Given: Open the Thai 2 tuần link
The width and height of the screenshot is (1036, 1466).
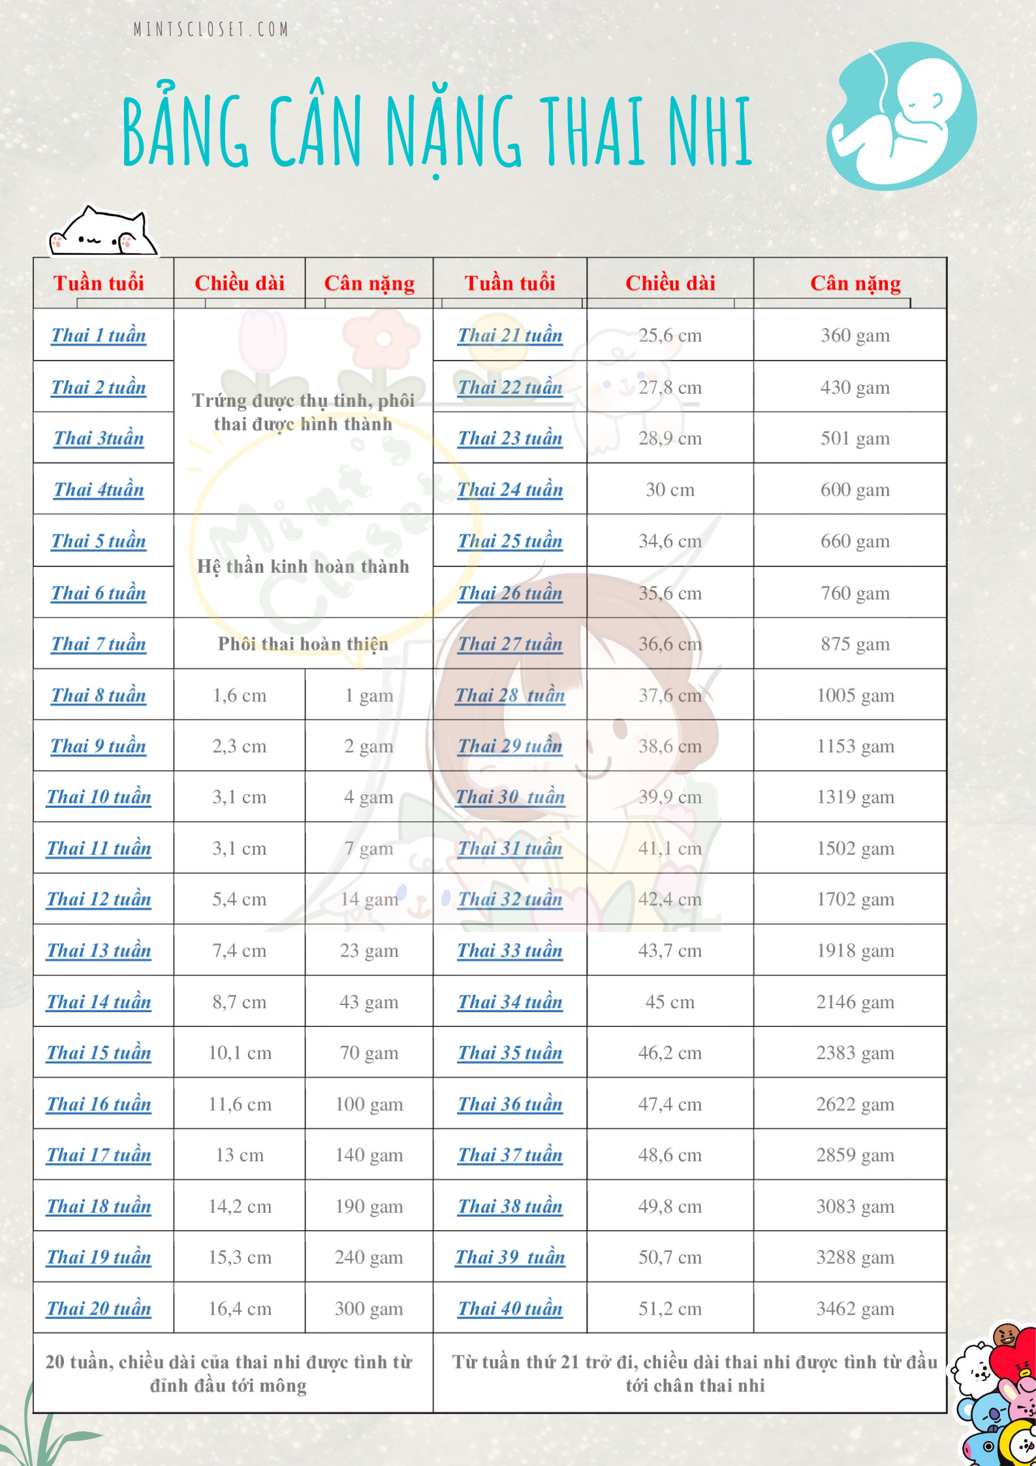Looking at the screenshot, I should [x=99, y=387].
